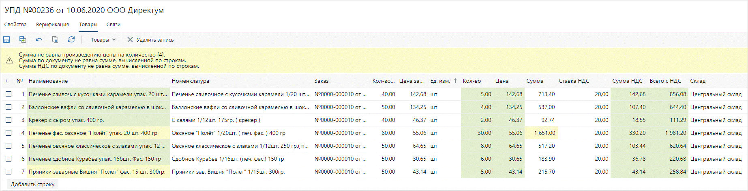Switch to the Свойства tab
The height and width of the screenshot is (191, 748).
pos(15,25)
